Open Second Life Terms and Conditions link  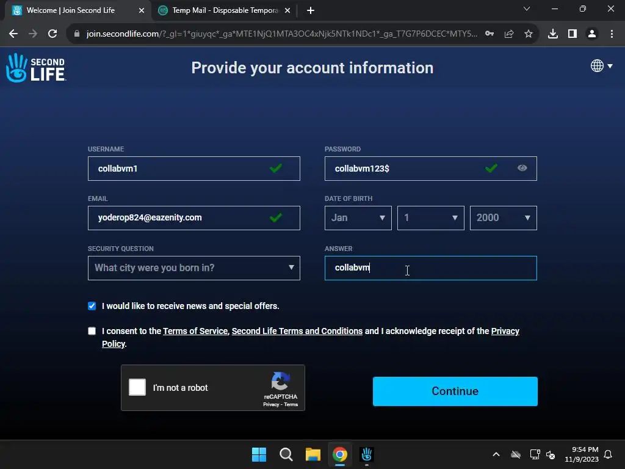(297, 331)
